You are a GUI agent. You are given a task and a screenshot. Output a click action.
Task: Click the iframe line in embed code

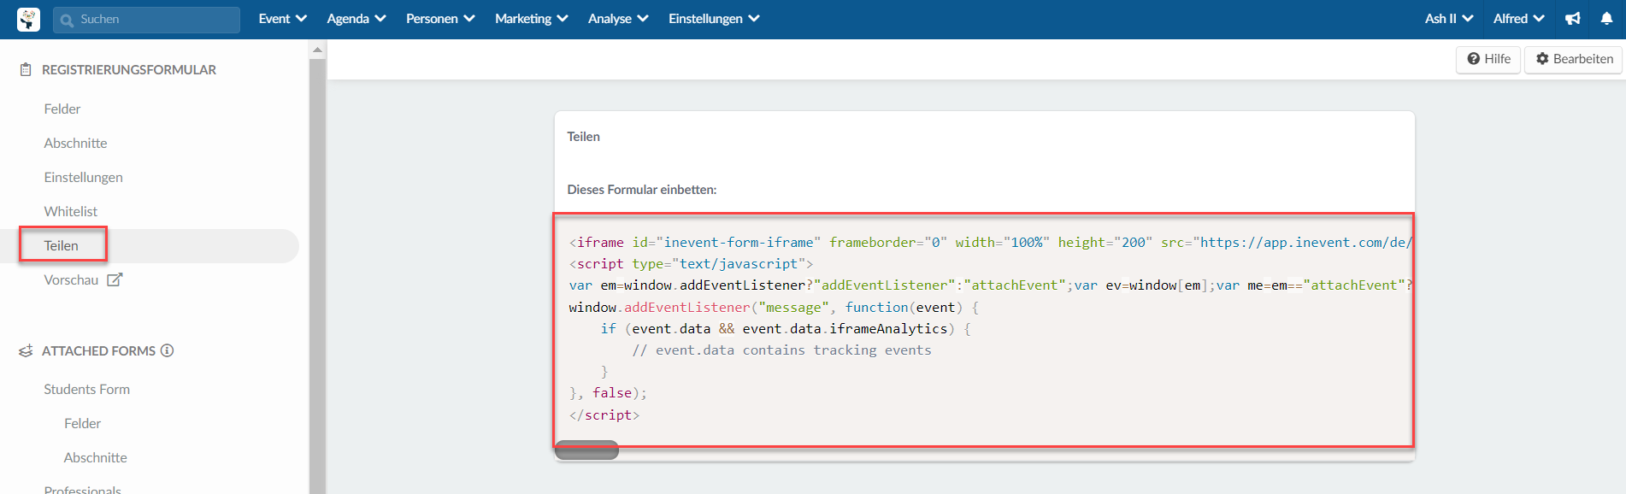(x=990, y=243)
